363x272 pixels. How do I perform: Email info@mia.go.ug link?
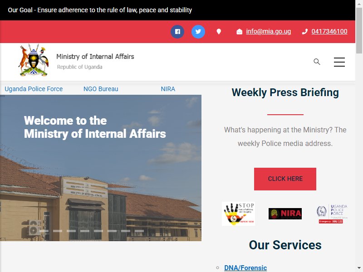(268, 31)
